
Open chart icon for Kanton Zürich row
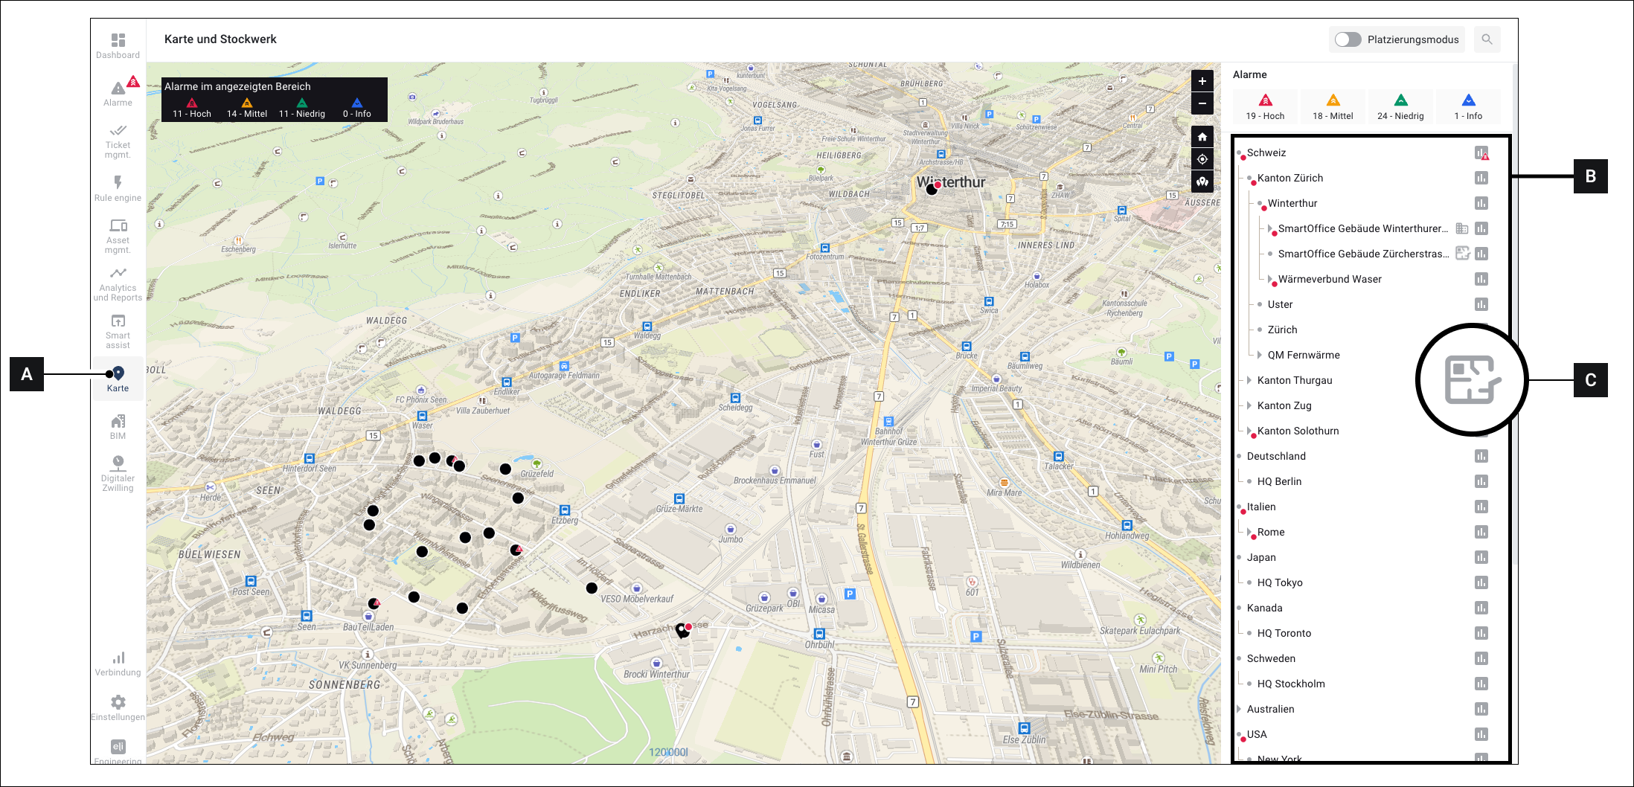click(x=1481, y=178)
